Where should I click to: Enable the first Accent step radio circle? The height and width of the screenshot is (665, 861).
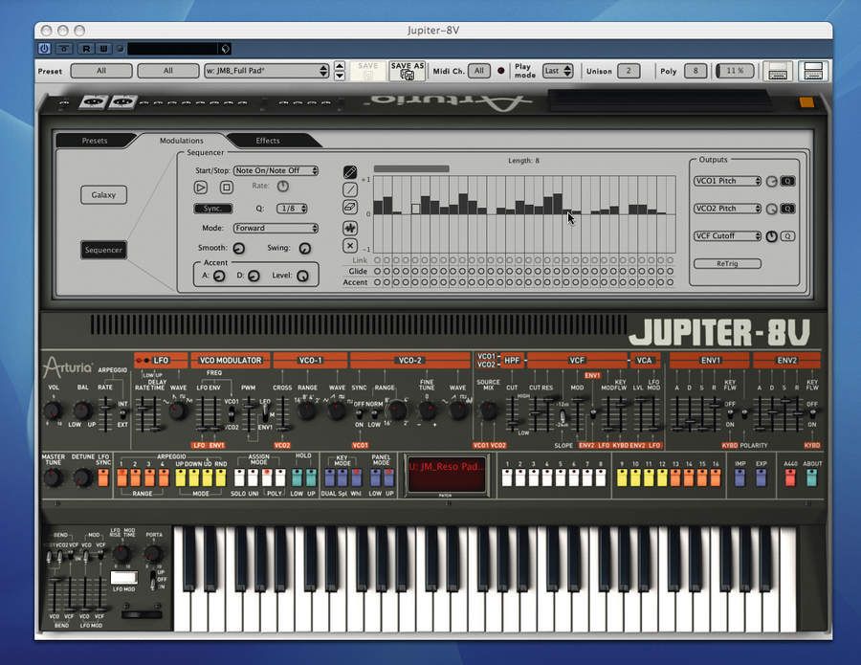[377, 282]
